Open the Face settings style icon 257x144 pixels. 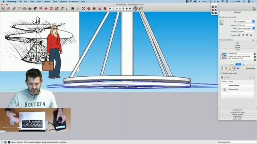pos(226,68)
